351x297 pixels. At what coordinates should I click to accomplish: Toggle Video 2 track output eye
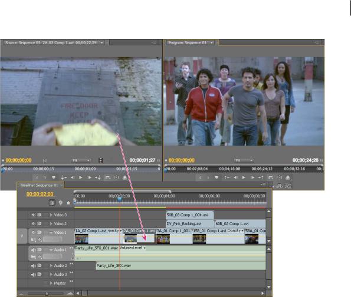pos(34,224)
